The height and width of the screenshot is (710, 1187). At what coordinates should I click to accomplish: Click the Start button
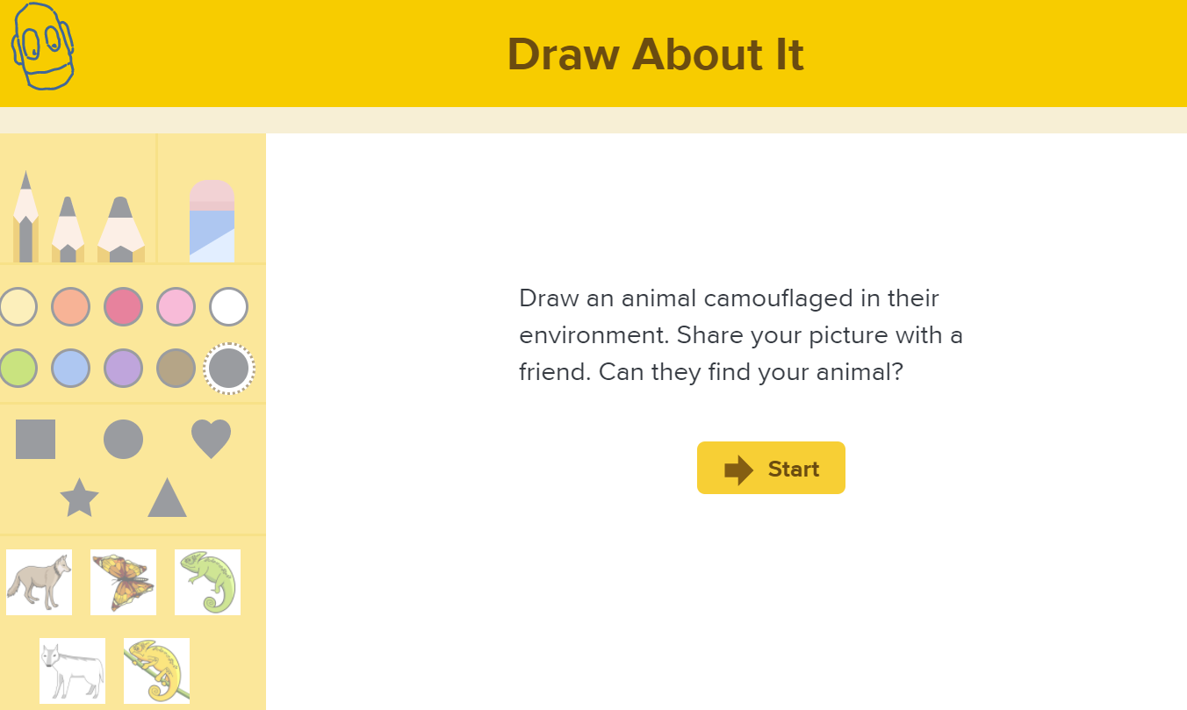pos(771,468)
